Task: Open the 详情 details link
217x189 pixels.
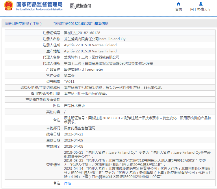Action: pos(67,183)
